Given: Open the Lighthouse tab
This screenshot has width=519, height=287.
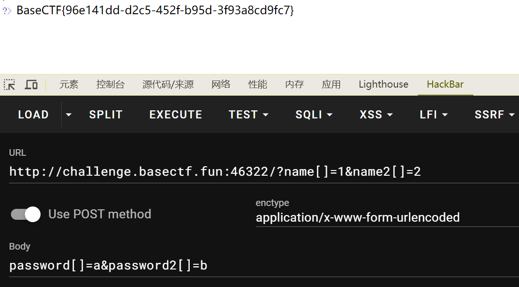Looking at the screenshot, I should 383,85.
